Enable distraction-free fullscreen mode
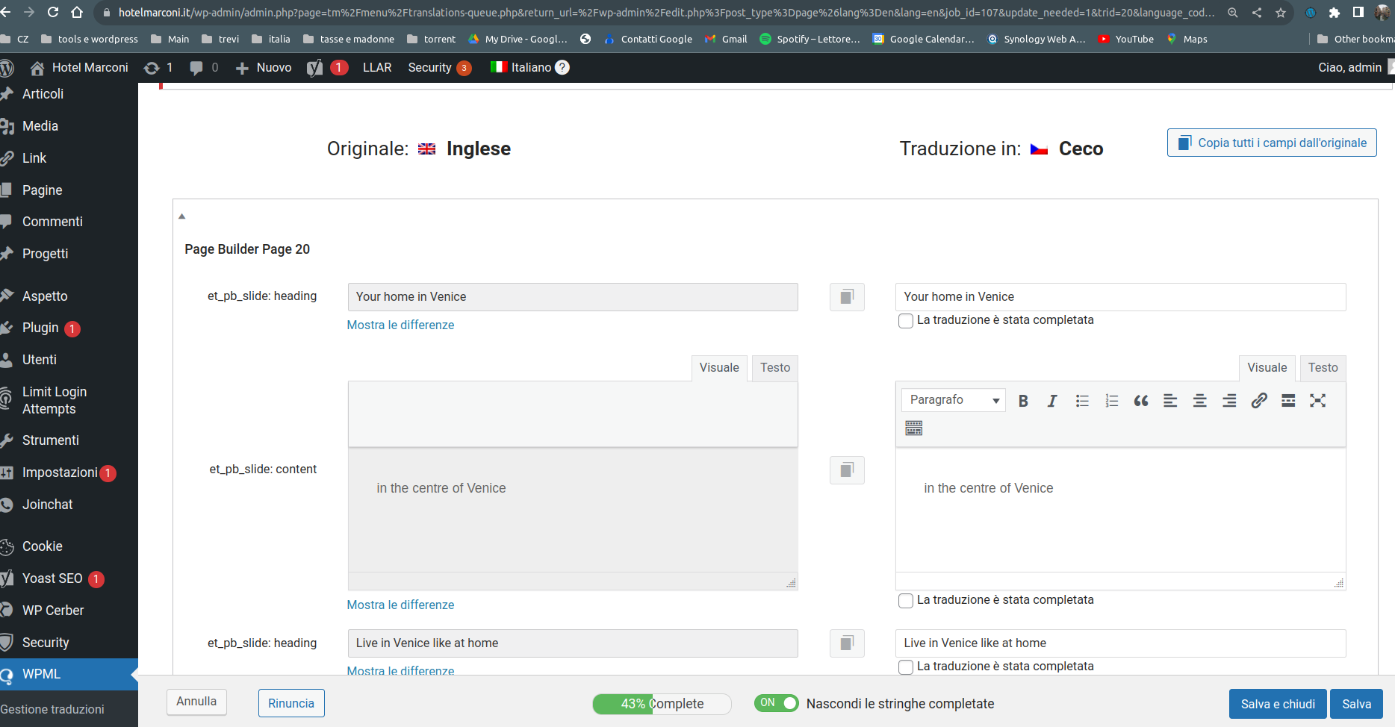Image resolution: width=1395 pixels, height=727 pixels. 1318,401
